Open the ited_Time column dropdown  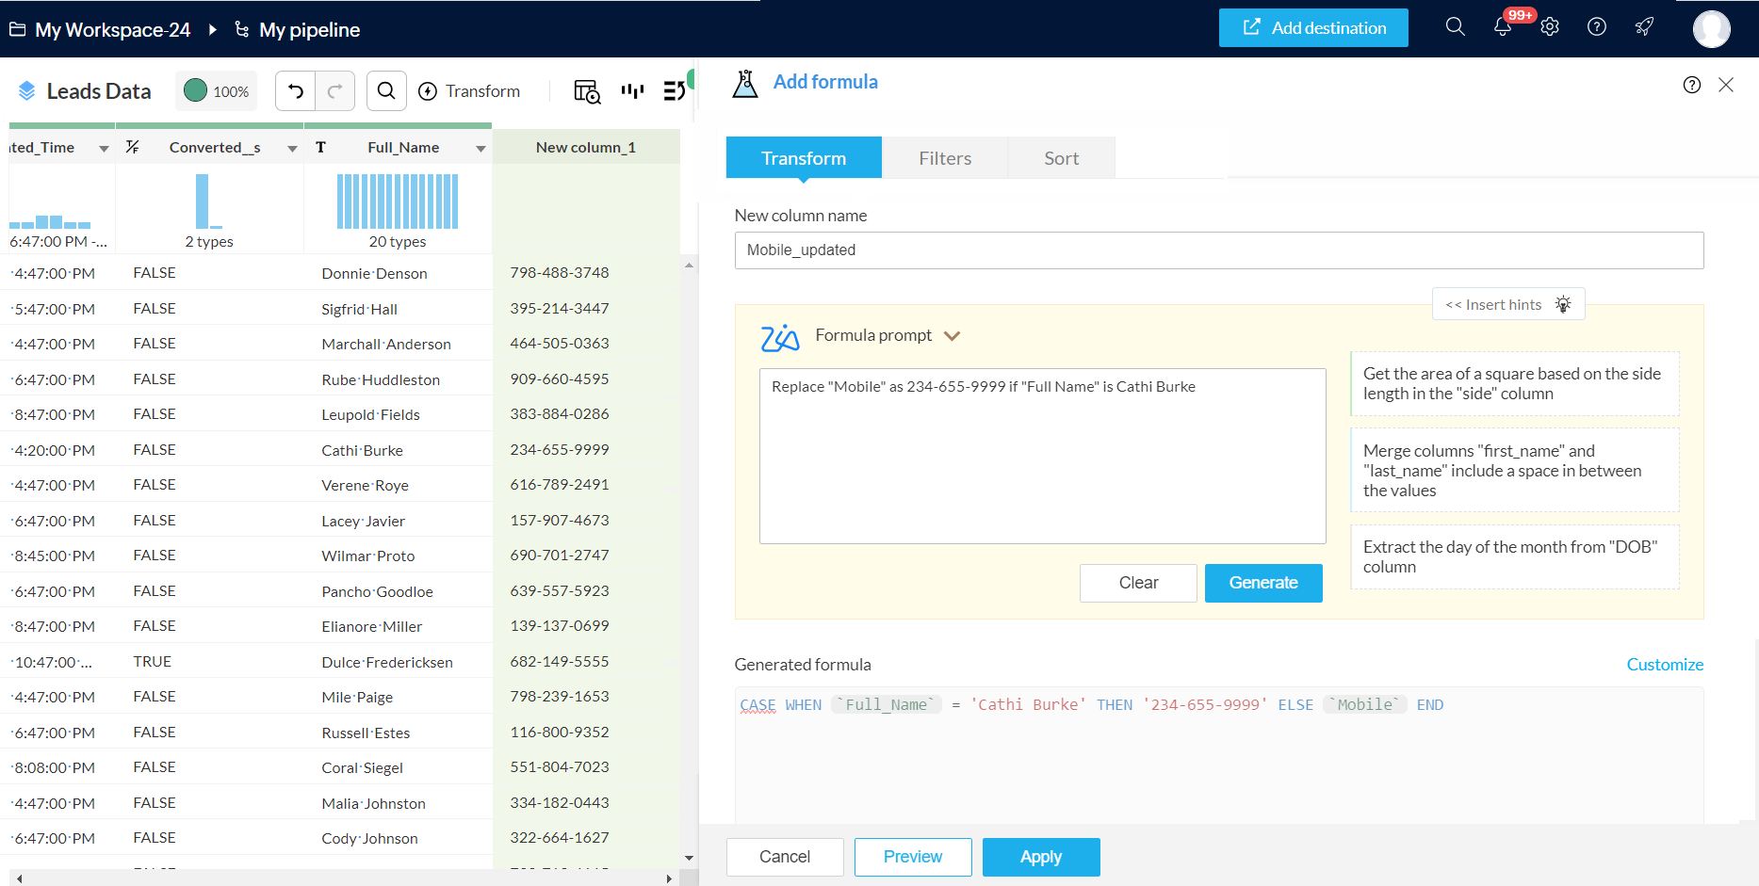coord(104,149)
